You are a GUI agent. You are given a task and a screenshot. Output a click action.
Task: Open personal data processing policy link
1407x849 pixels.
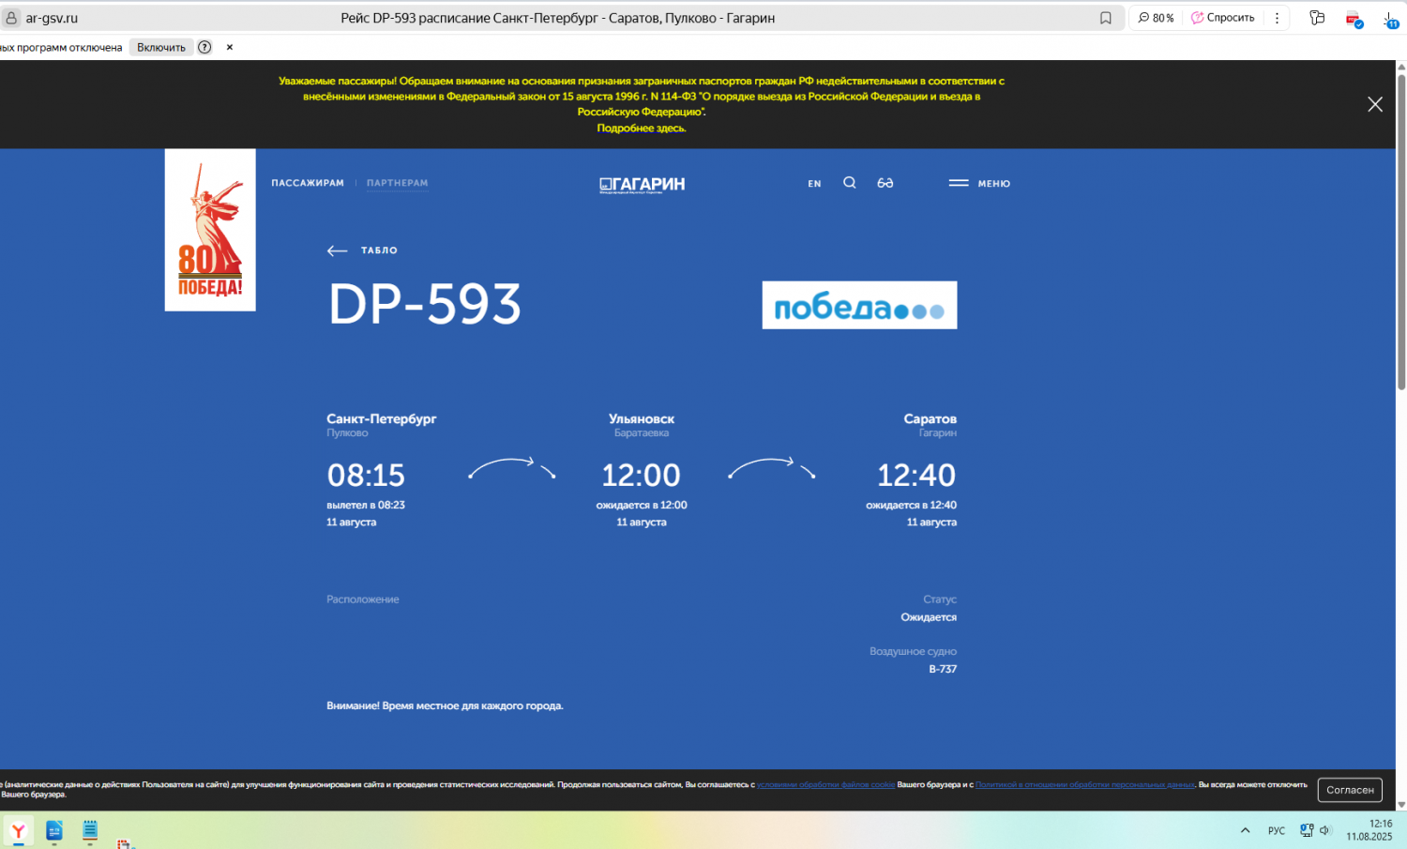[x=1085, y=784]
